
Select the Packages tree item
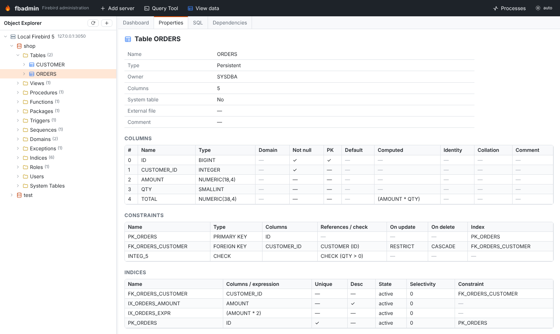click(58, 111)
